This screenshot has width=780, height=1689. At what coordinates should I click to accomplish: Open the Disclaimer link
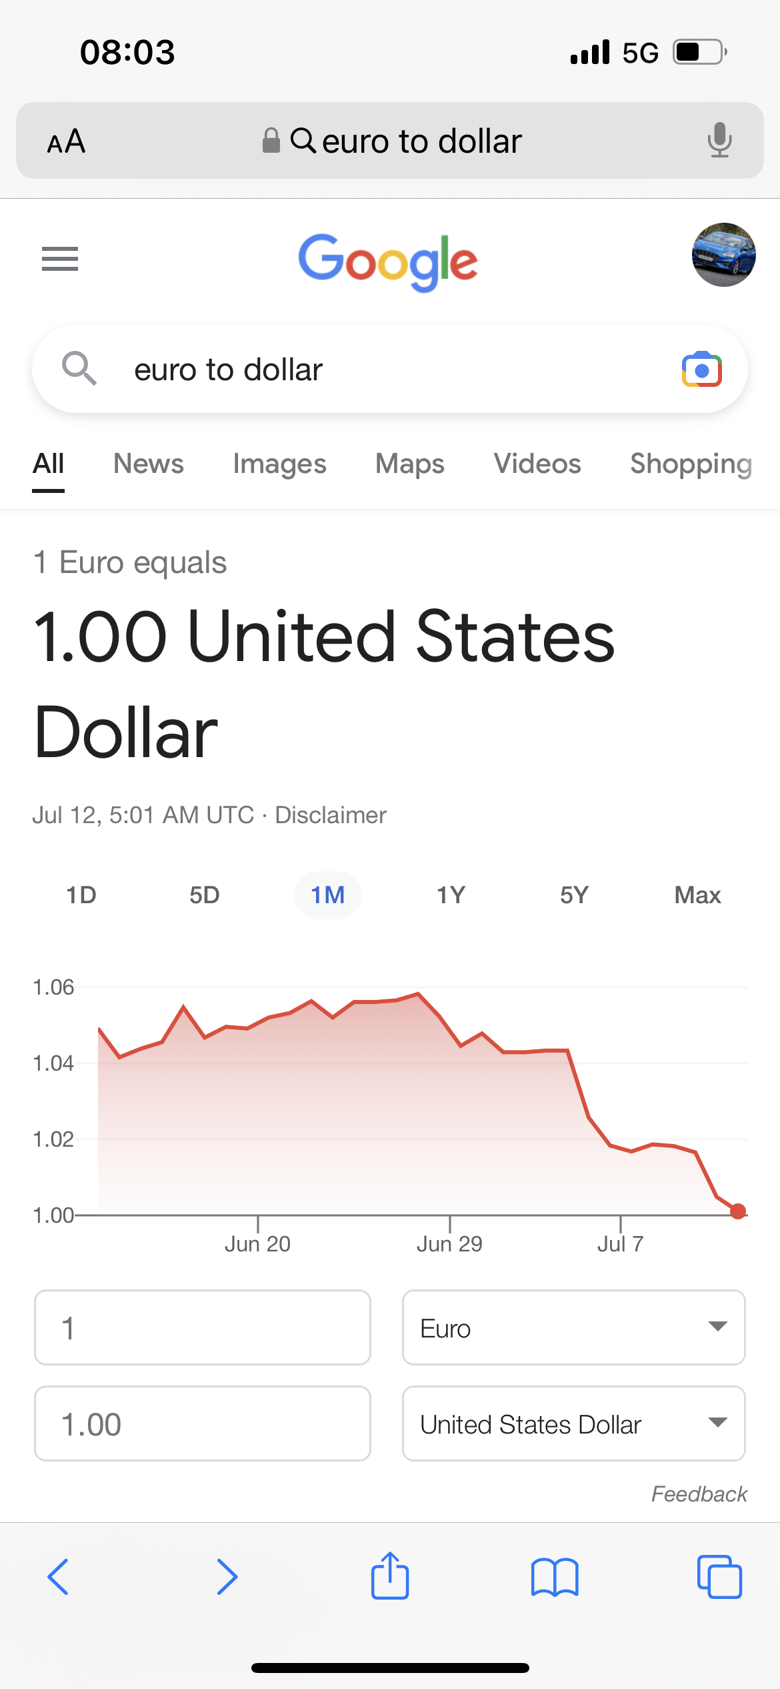tap(331, 815)
